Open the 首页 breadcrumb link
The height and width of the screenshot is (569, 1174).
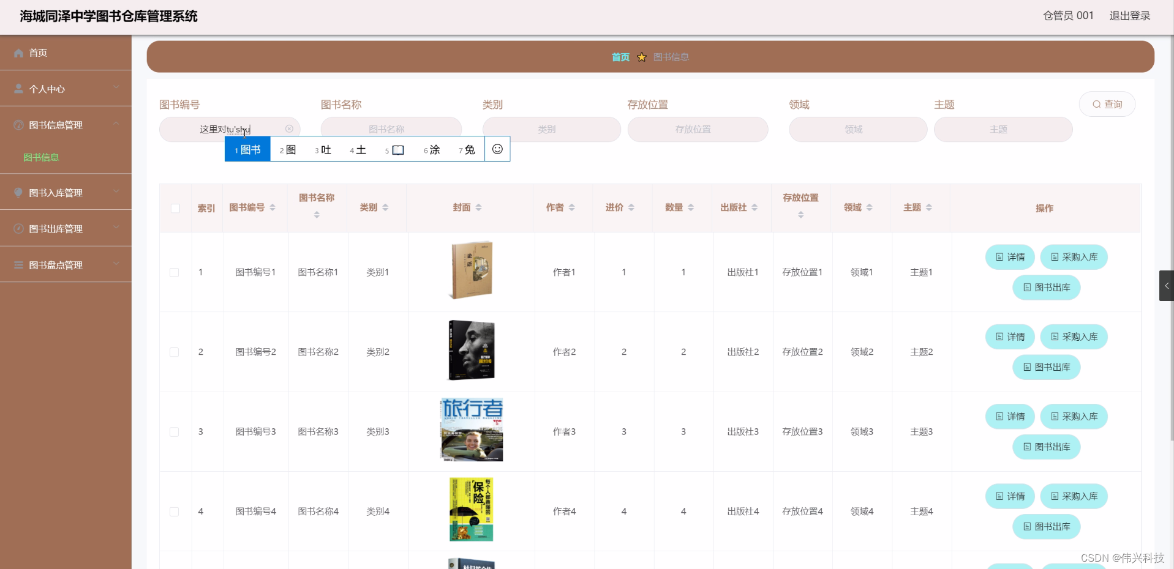619,57
